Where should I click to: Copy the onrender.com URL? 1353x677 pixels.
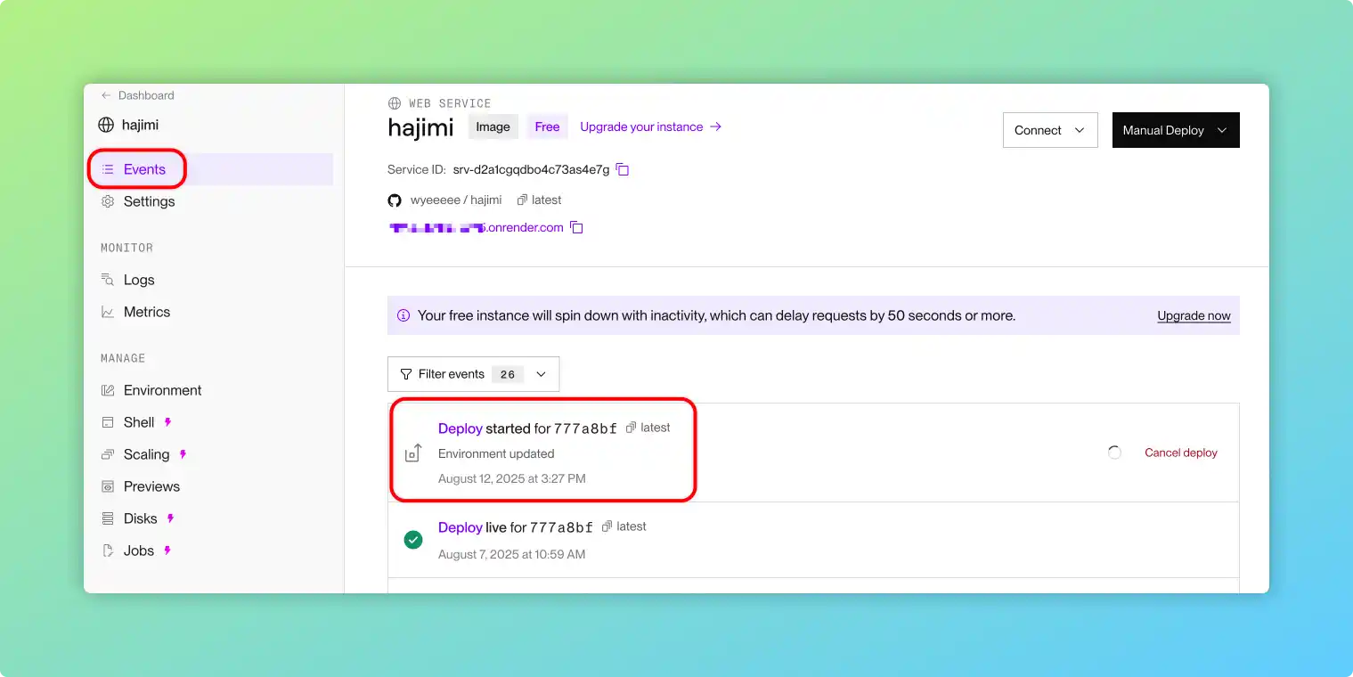pos(576,228)
